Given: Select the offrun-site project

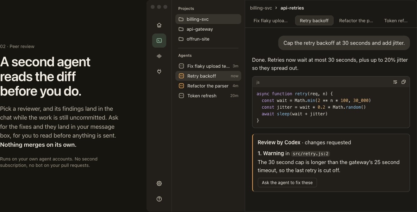Looking at the screenshot, I should coord(208,39).
